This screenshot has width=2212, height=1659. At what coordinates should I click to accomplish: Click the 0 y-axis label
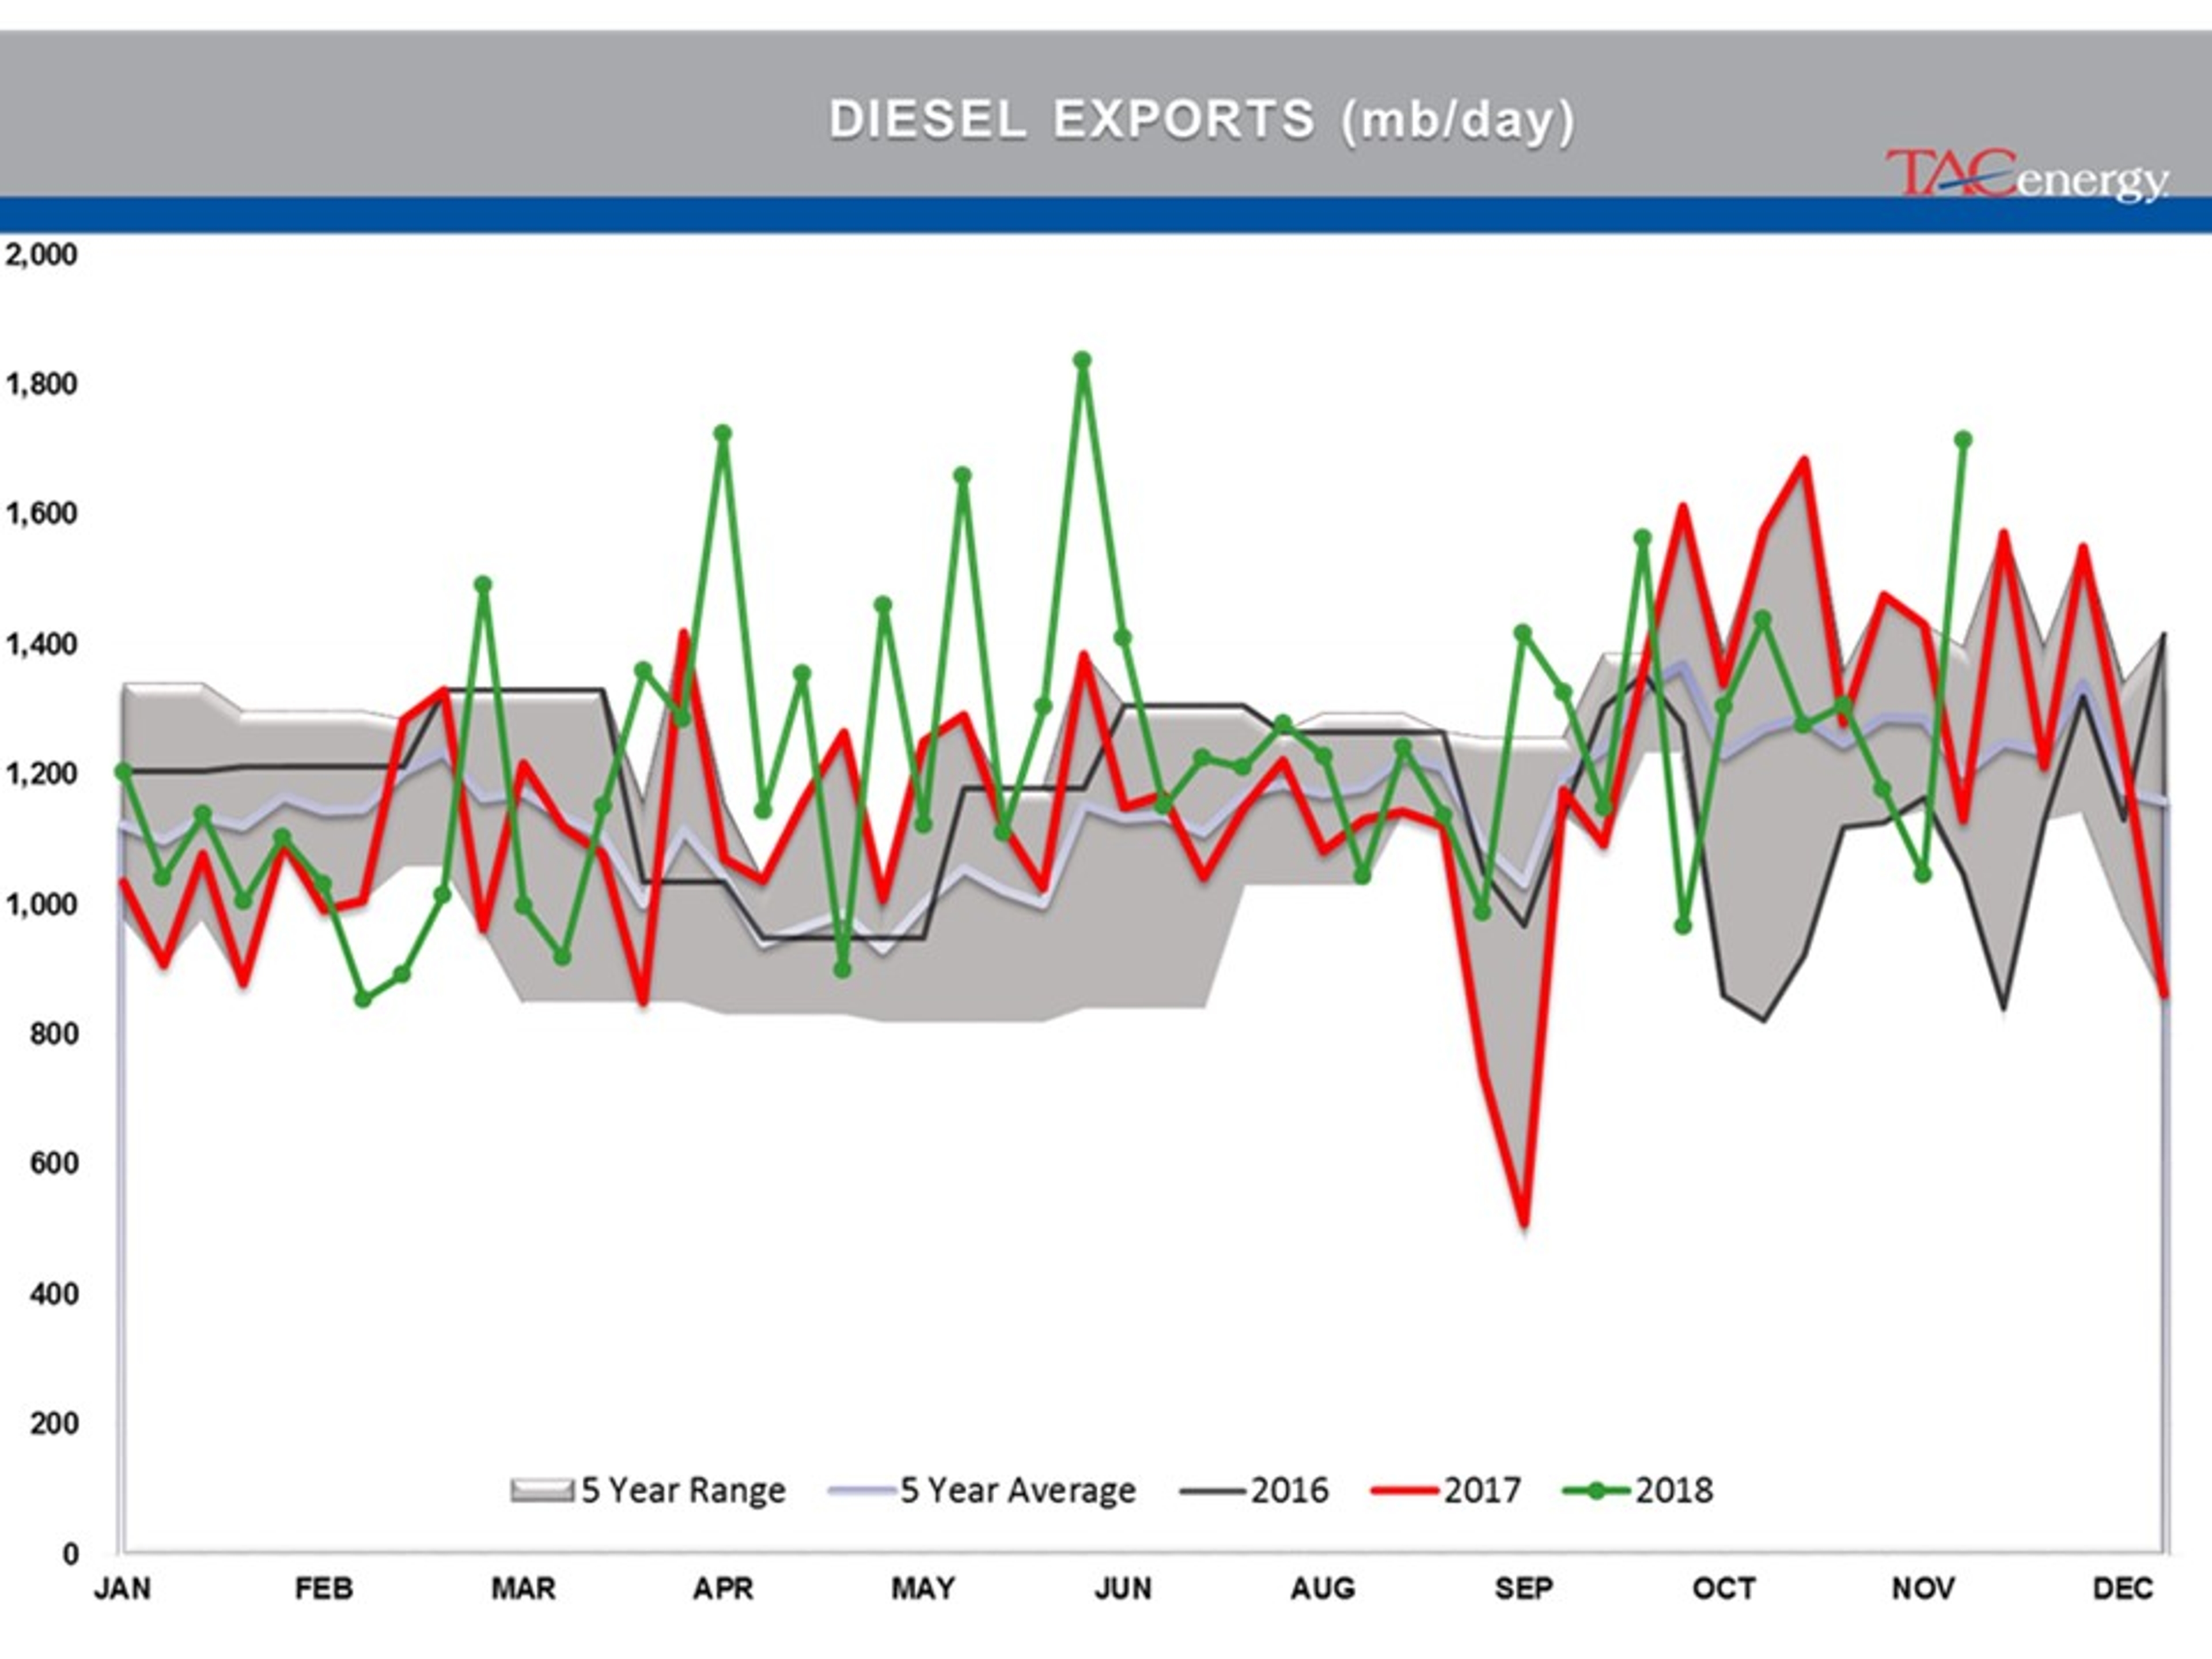pyautogui.click(x=70, y=1554)
